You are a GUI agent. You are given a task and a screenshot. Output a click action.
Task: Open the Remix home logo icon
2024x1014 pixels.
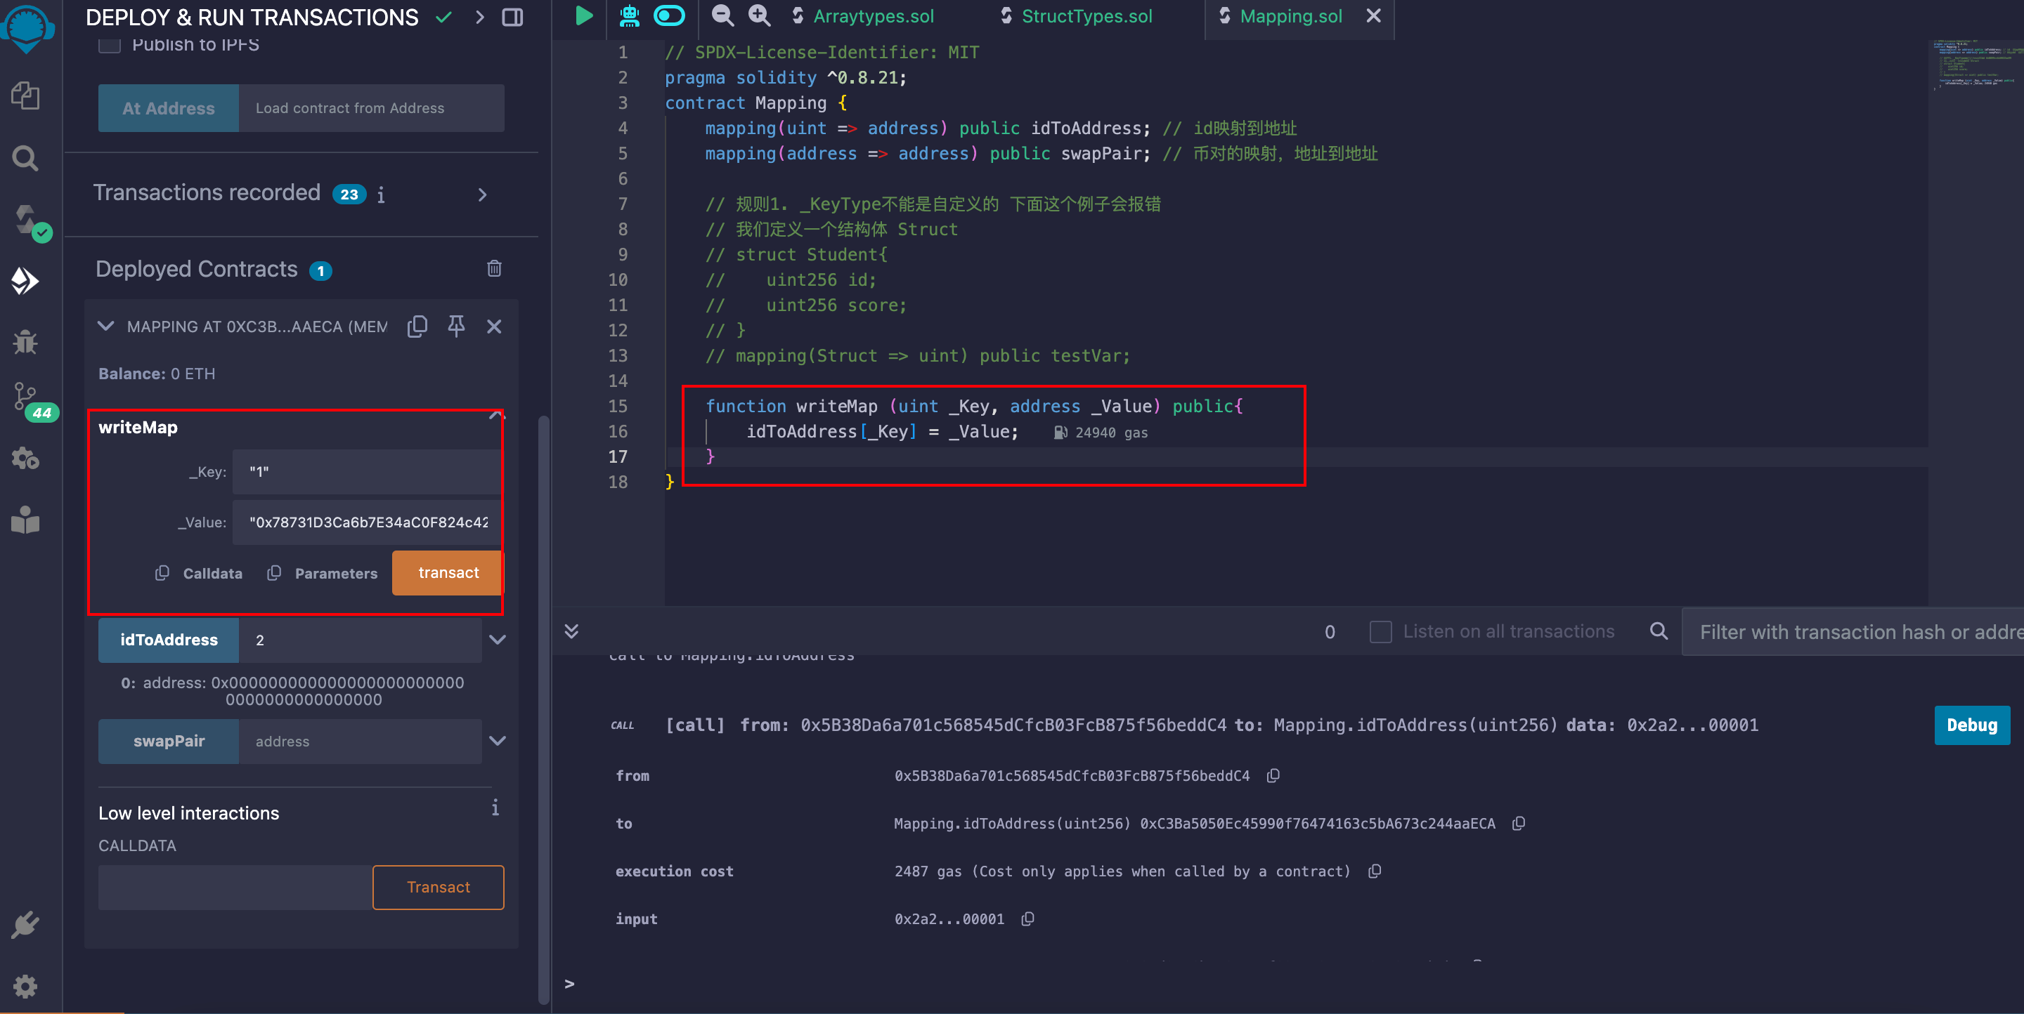[x=27, y=28]
